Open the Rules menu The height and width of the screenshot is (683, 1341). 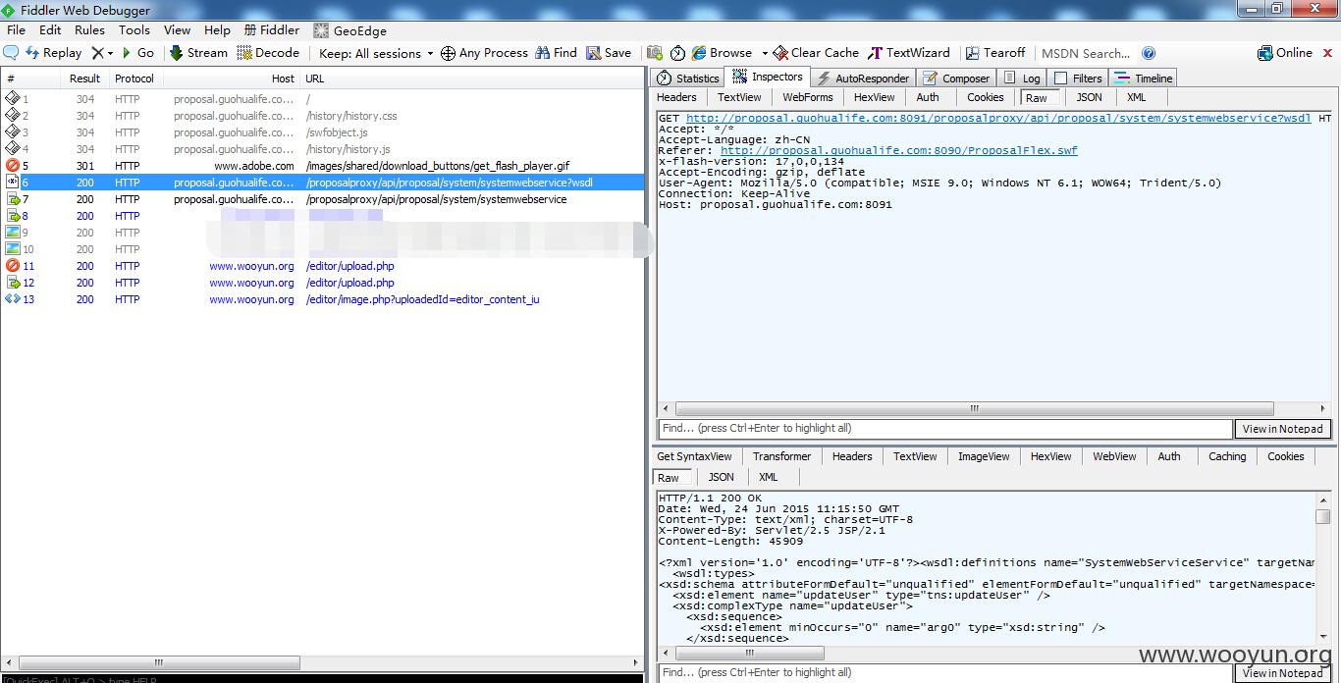coord(89,30)
